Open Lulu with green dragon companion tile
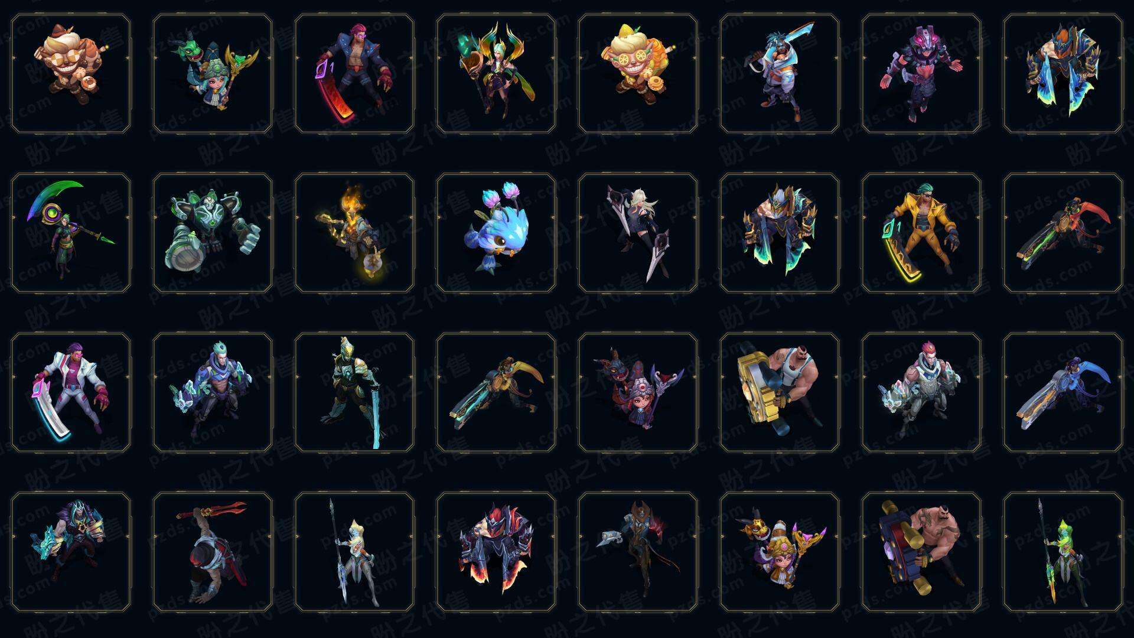1134x638 pixels. click(x=213, y=74)
